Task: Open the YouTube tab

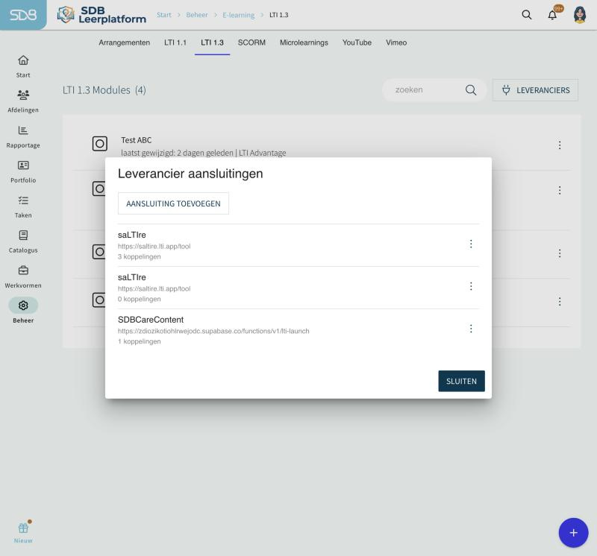Action: [x=357, y=42]
